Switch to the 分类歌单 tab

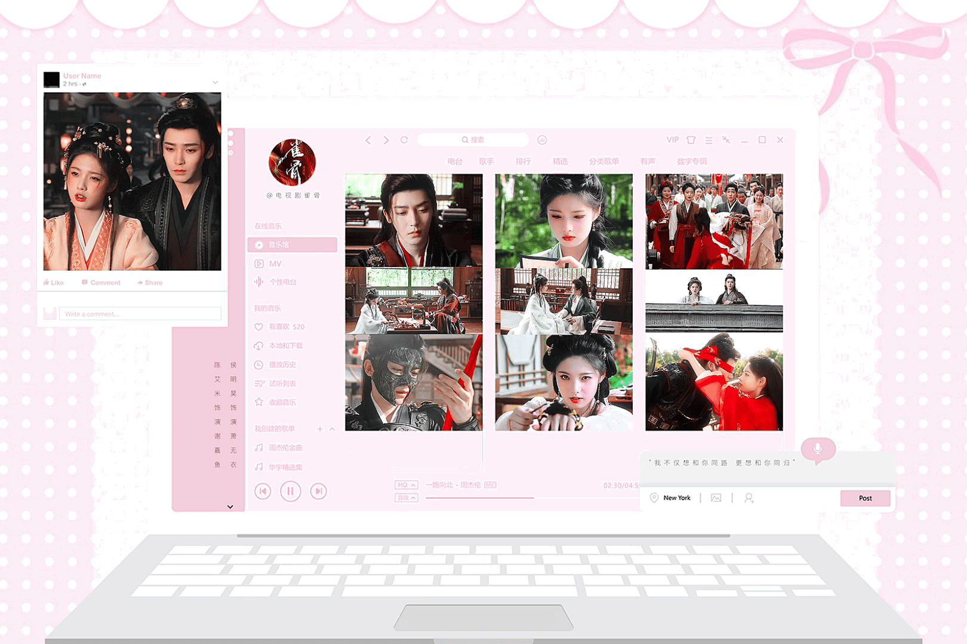(604, 162)
